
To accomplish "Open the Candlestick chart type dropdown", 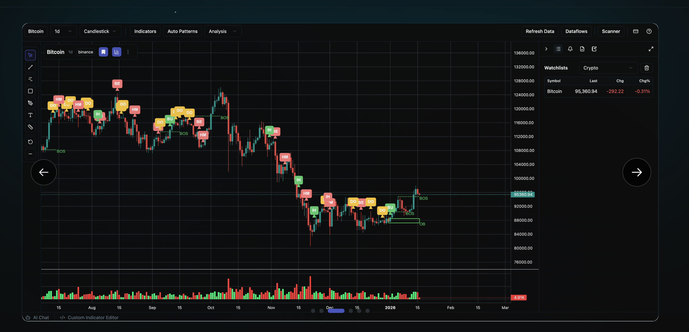I will 100,31.
